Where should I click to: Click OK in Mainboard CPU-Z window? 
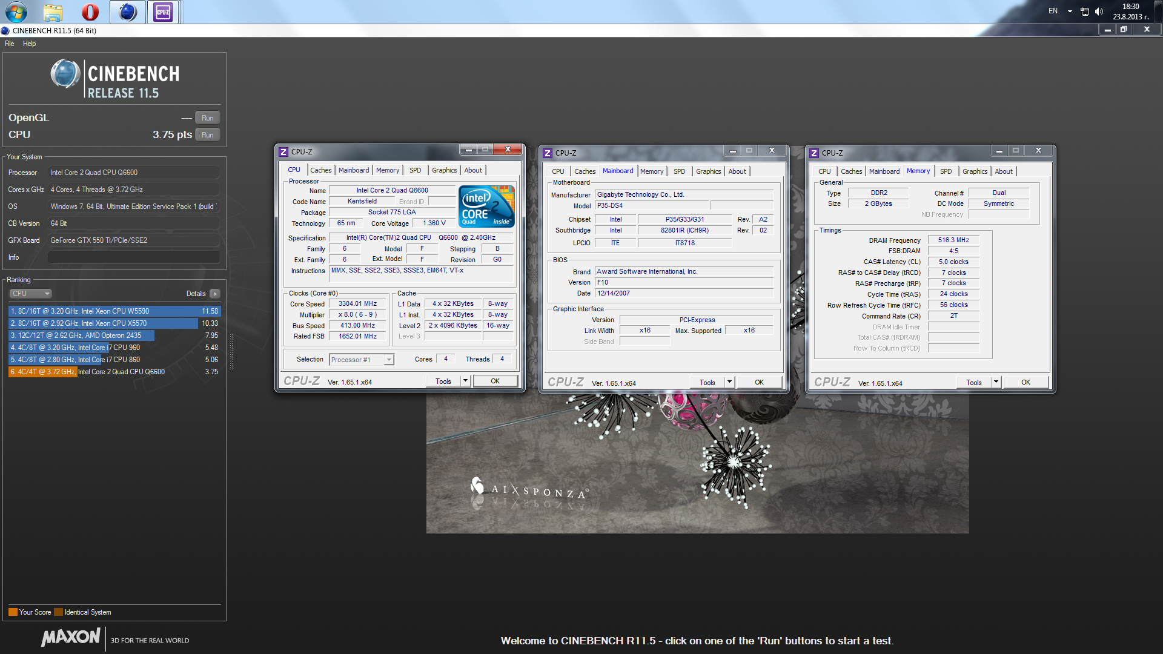760,383
